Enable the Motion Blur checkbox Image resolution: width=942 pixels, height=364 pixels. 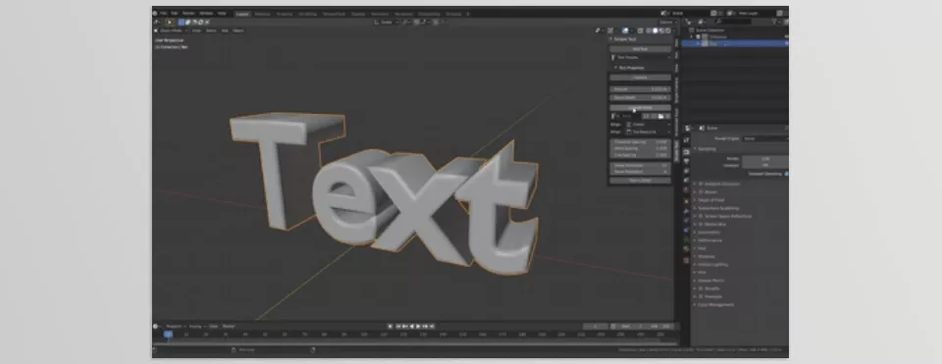click(701, 224)
